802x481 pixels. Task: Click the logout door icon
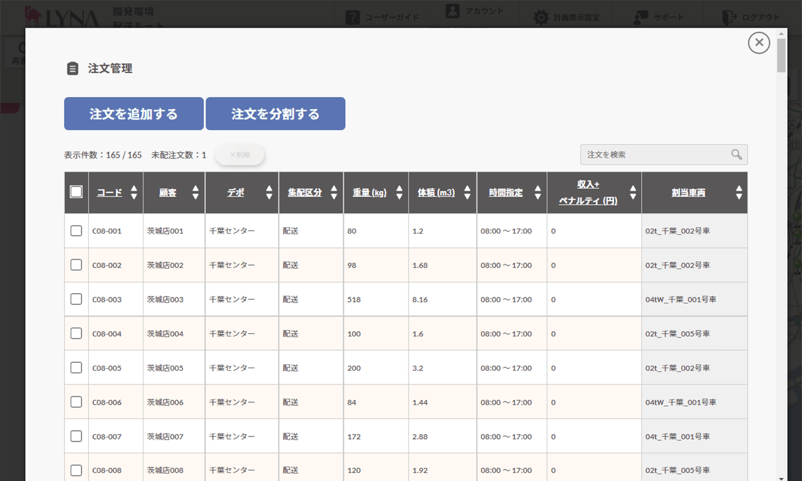click(729, 18)
